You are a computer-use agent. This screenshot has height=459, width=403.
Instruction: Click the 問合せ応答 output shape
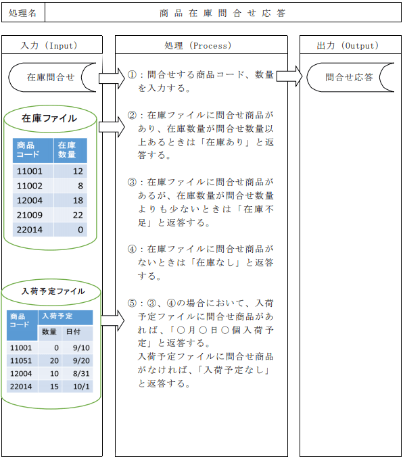coord(350,77)
